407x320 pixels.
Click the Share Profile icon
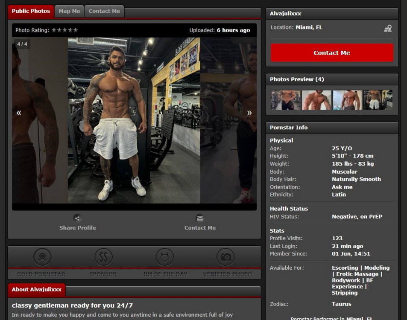tap(77, 218)
